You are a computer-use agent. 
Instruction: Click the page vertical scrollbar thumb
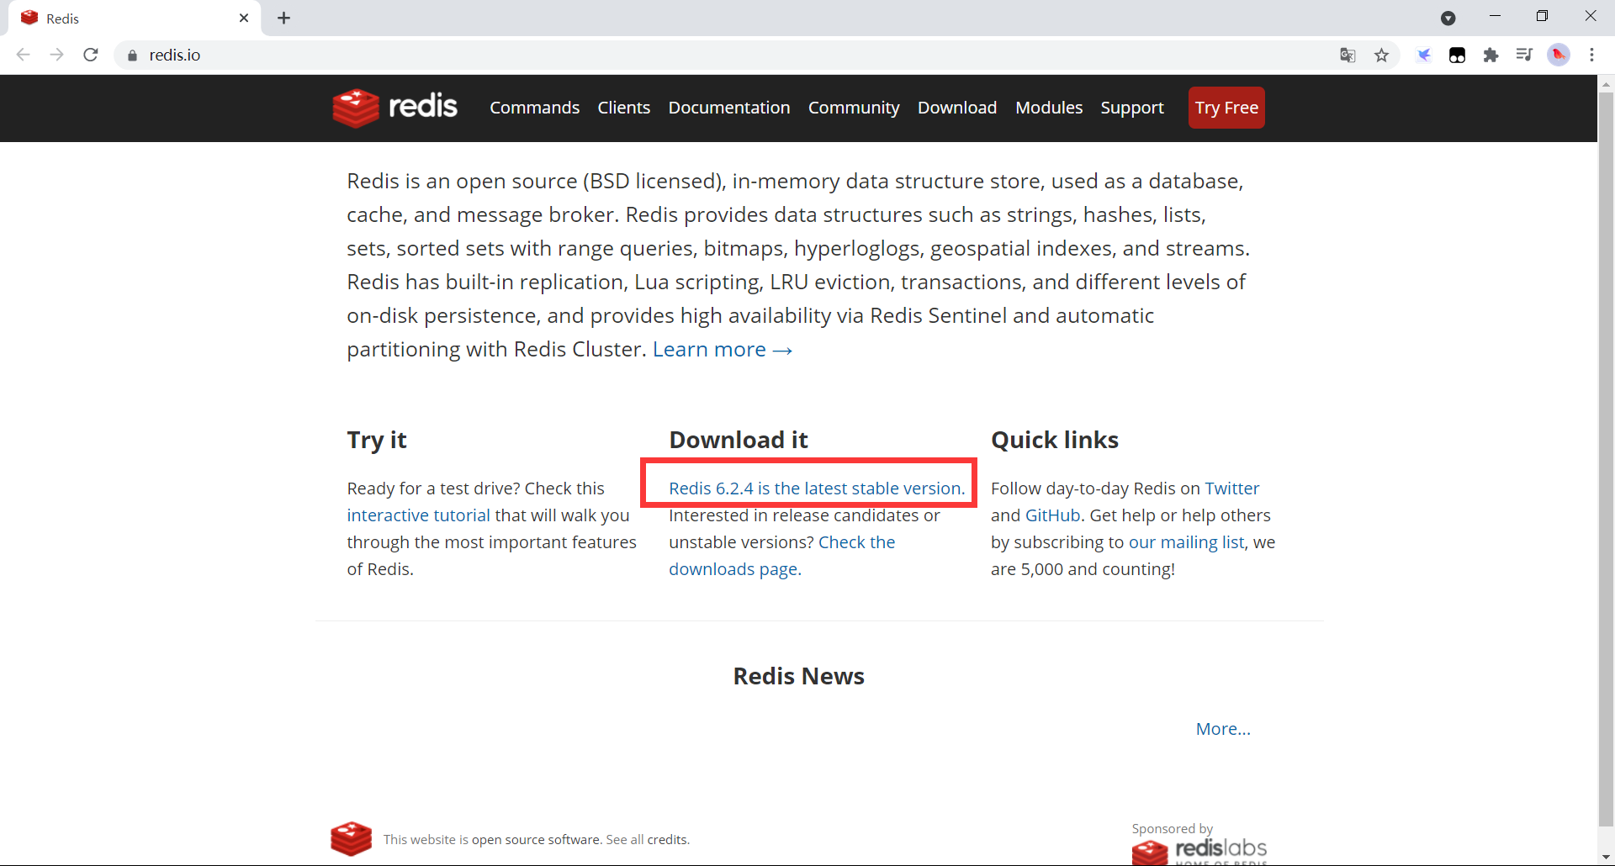(x=1606, y=458)
